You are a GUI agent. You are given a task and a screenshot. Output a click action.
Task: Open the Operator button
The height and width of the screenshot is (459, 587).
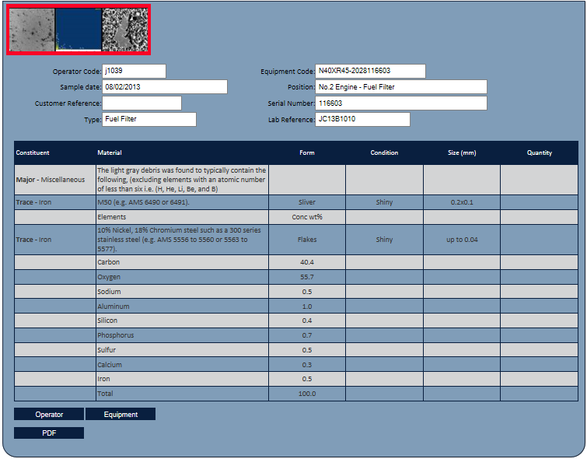point(49,414)
